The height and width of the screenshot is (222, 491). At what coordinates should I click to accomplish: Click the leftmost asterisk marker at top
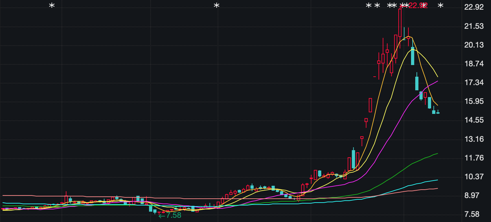[x=51, y=6]
